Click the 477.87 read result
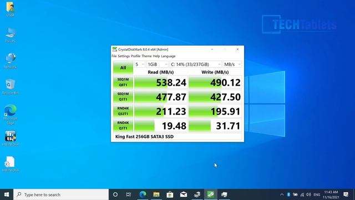Viewport: 355px width, 200px height. (161, 97)
